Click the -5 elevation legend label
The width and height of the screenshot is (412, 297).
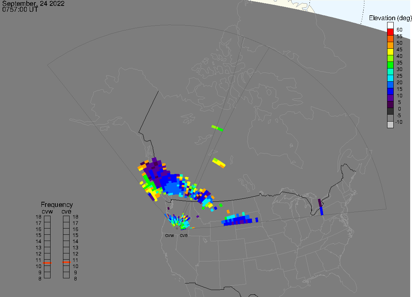(399, 115)
